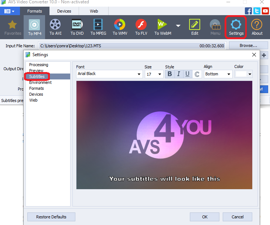Choose the To AVI film reel icon
This screenshot has height=225, width=270.
tap(55, 27)
